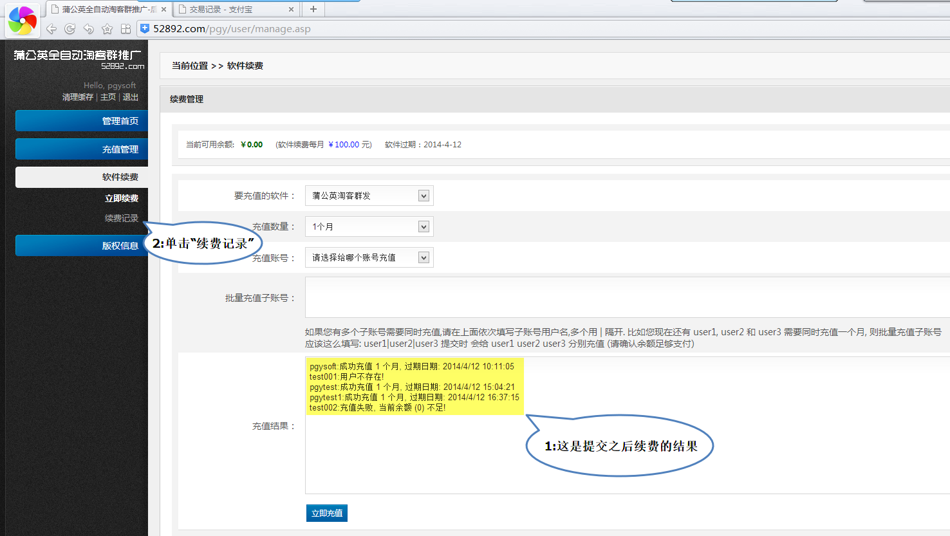
Task: Click 清理缓存 link in sidebar
Action: pyautogui.click(x=78, y=97)
